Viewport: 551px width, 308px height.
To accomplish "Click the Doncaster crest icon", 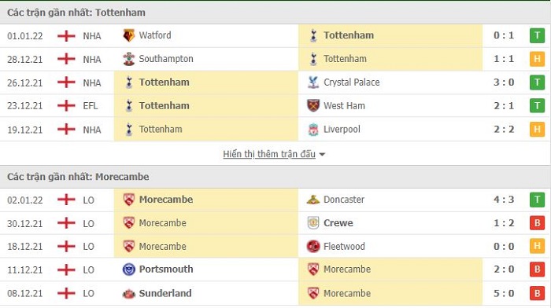I will click(x=313, y=200).
